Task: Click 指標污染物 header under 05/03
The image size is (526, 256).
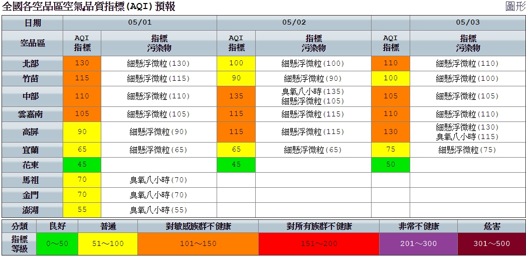Action: pos(468,43)
